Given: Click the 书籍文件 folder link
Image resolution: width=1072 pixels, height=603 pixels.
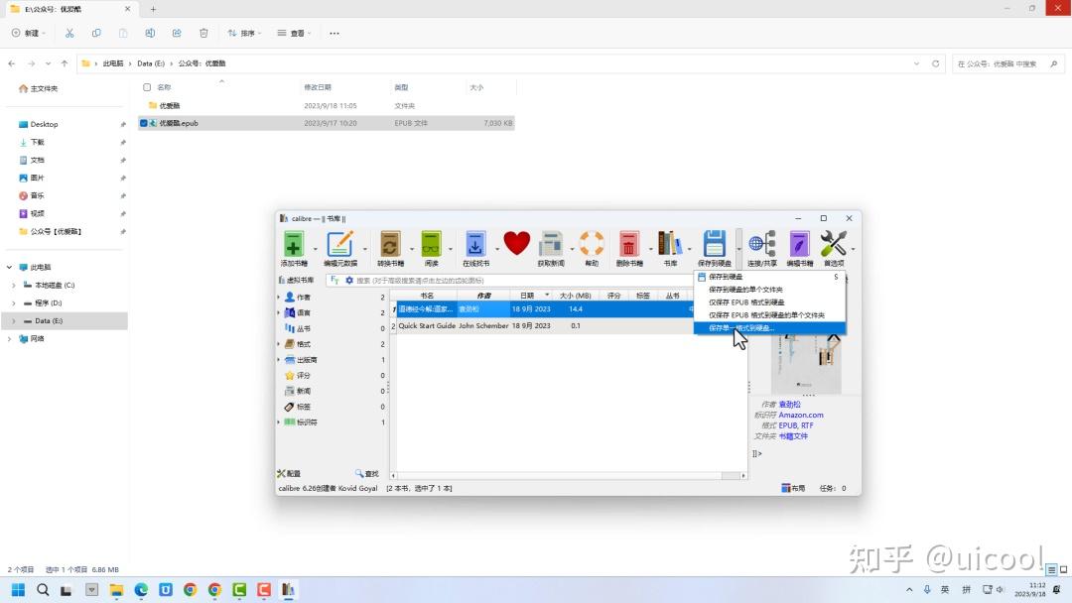Looking at the screenshot, I should (x=792, y=435).
